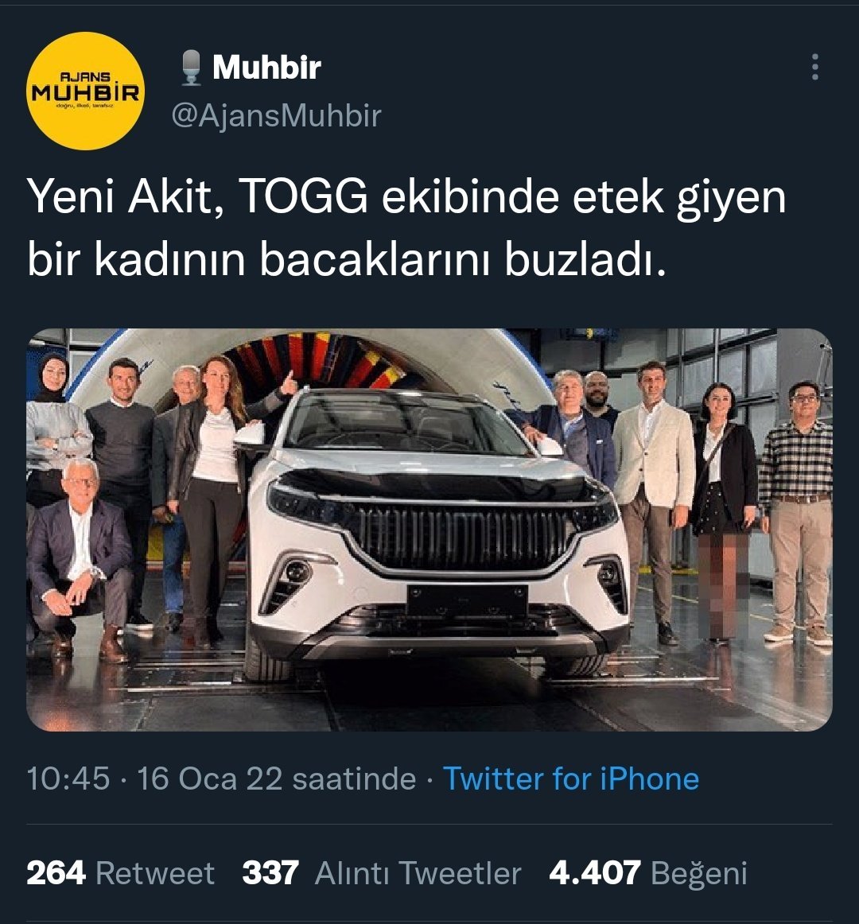Image resolution: width=859 pixels, height=924 pixels.
Task: Click the microphone emoji beside Muhbir
Action: [x=190, y=68]
